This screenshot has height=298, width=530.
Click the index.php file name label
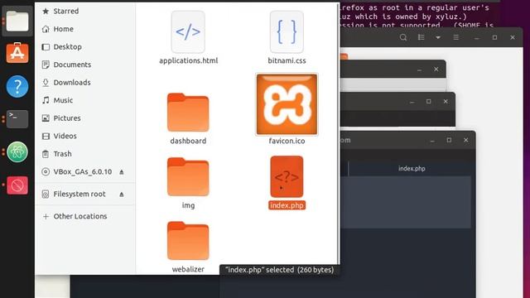pos(287,205)
